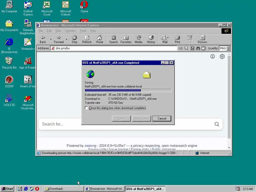Open the Media pane
This screenshot has width=256, height=192.
click(x=138, y=39)
